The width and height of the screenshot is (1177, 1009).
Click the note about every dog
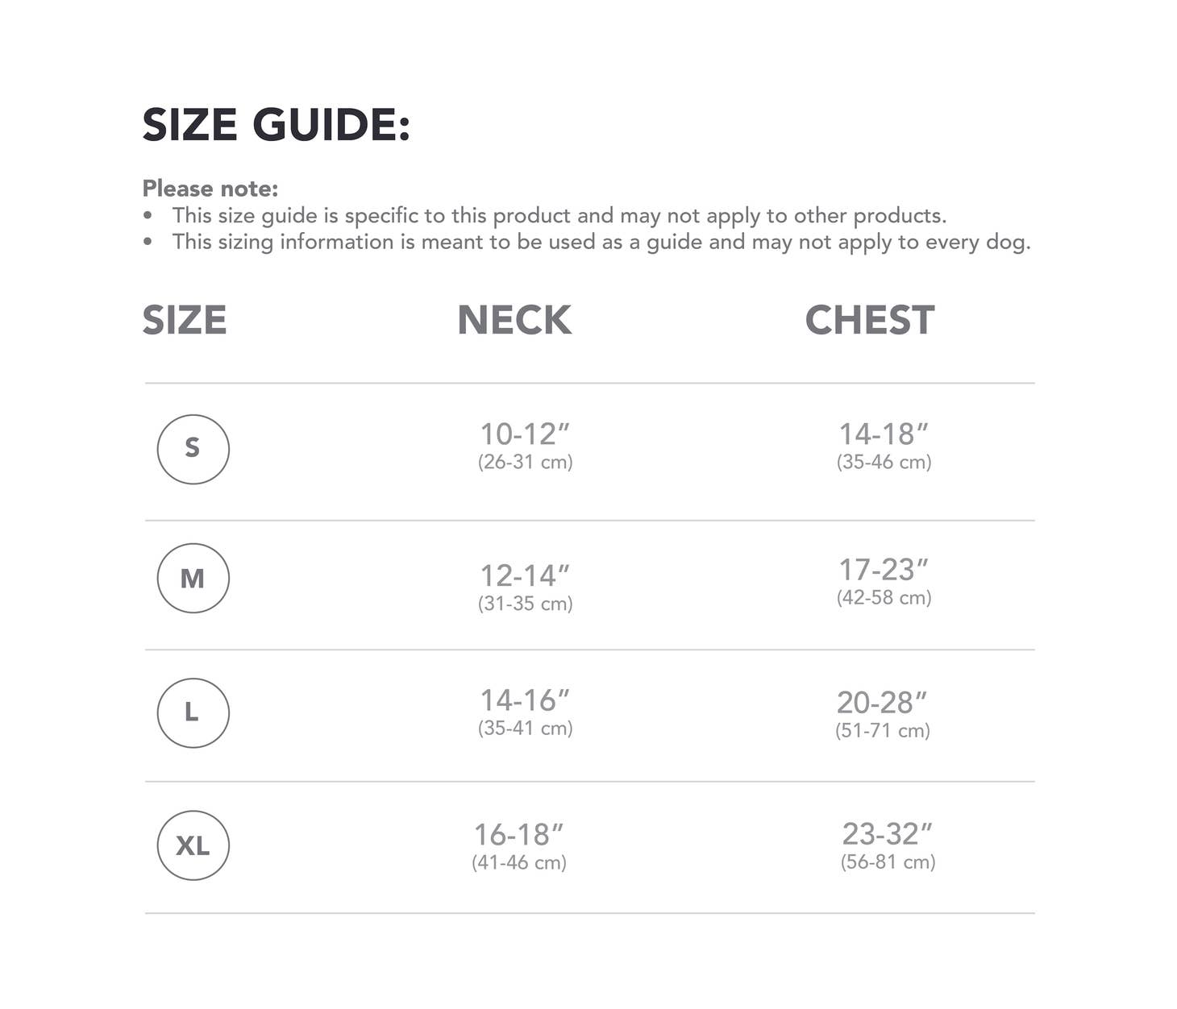(x=601, y=242)
